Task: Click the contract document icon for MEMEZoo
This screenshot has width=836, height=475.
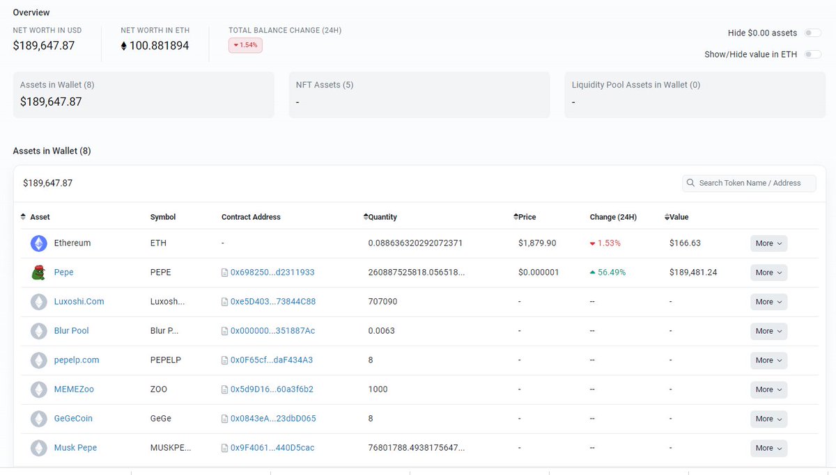Action: (x=224, y=389)
